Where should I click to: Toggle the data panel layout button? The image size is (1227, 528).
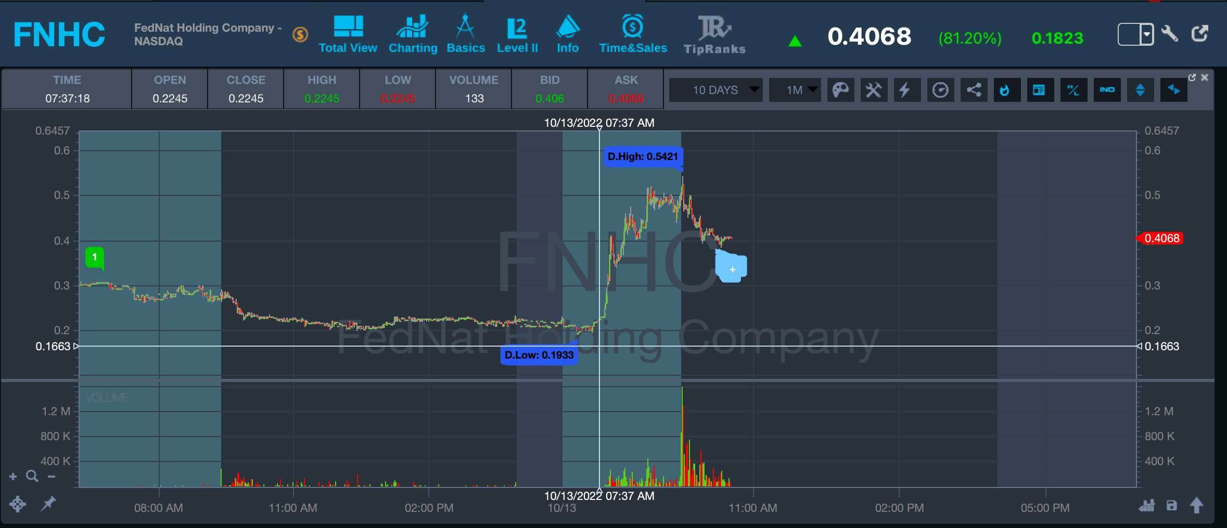[1040, 90]
